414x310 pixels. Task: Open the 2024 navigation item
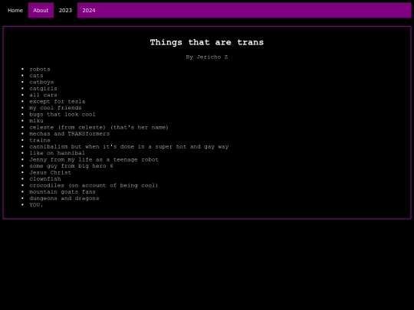pyautogui.click(x=89, y=10)
